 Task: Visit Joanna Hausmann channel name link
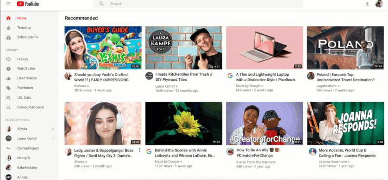(x=332, y=162)
